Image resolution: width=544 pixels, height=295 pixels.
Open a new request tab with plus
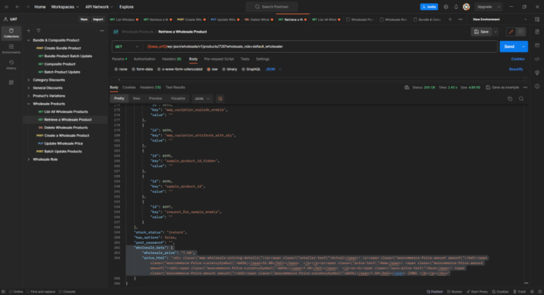pos(450,19)
